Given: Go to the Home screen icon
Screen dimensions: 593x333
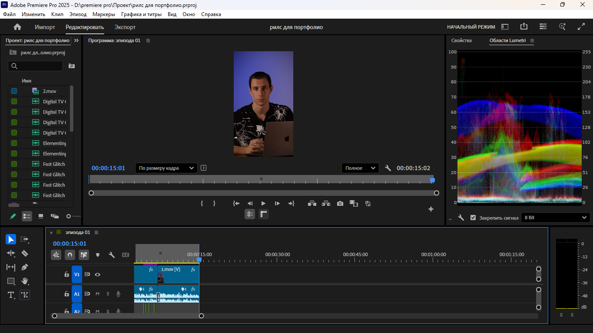Looking at the screenshot, I should click(17, 27).
